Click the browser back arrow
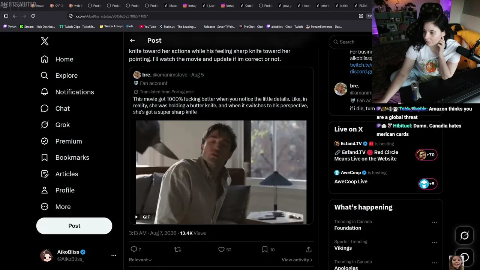 pyautogui.click(x=15, y=16)
